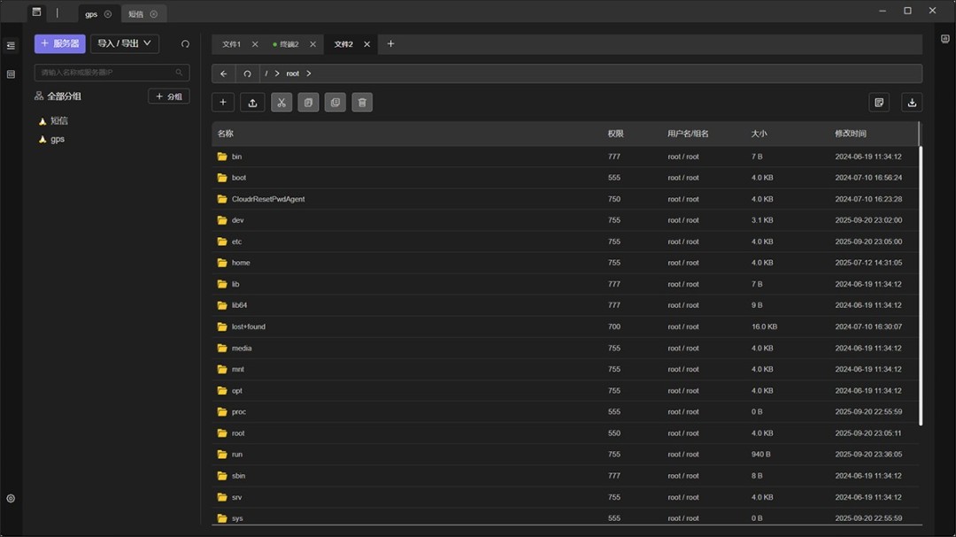The image size is (956, 537).
Task: Click the 分组 add group button
Action: [168, 96]
